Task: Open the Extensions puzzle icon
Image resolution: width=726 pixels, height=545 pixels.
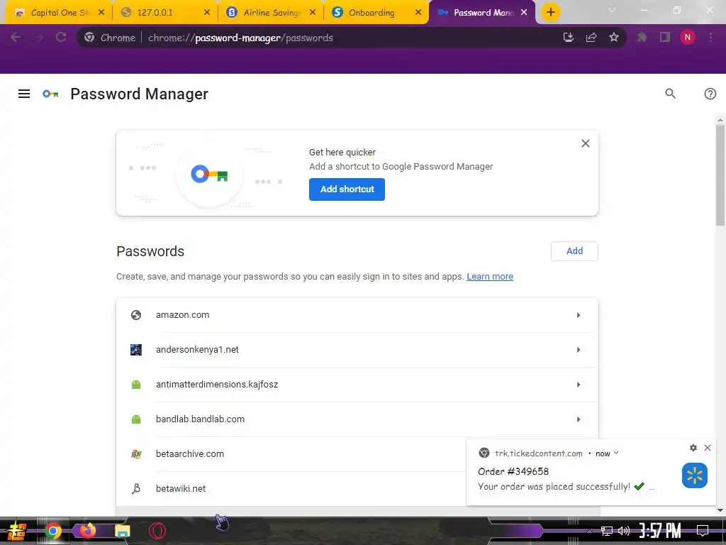Action: [x=642, y=38]
